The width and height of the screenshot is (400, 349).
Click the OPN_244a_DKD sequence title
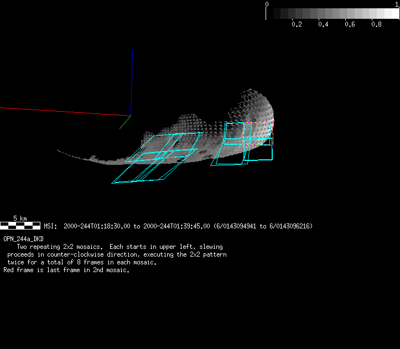23,238
